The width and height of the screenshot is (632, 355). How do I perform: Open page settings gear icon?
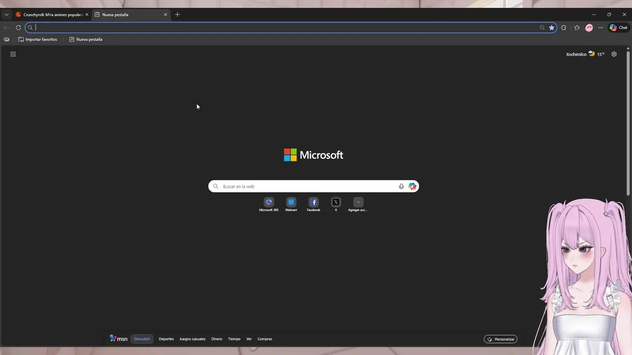(614, 54)
